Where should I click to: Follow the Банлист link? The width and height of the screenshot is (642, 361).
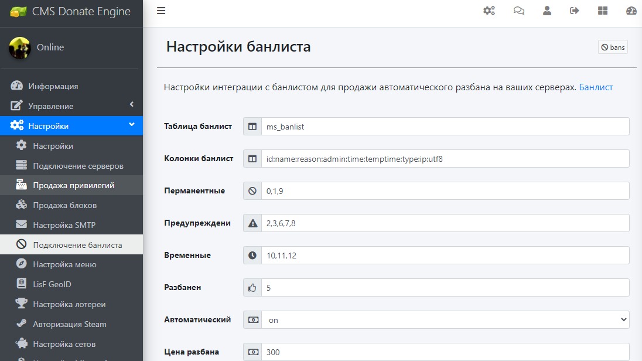click(596, 87)
